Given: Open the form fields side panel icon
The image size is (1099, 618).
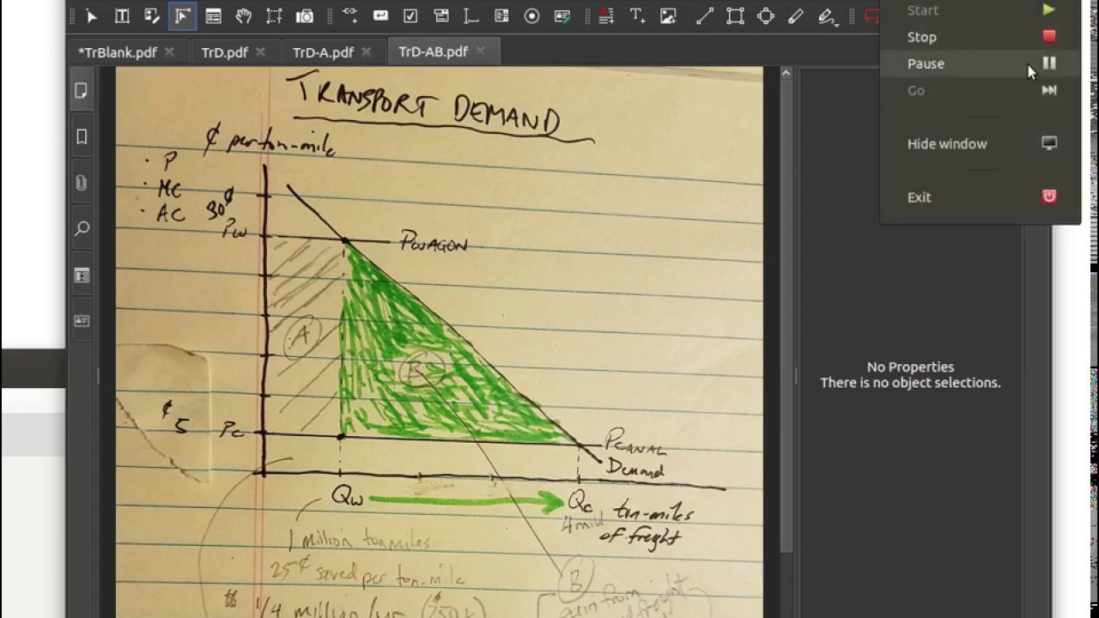Looking at the screenshot, I should tap(82, 275).
